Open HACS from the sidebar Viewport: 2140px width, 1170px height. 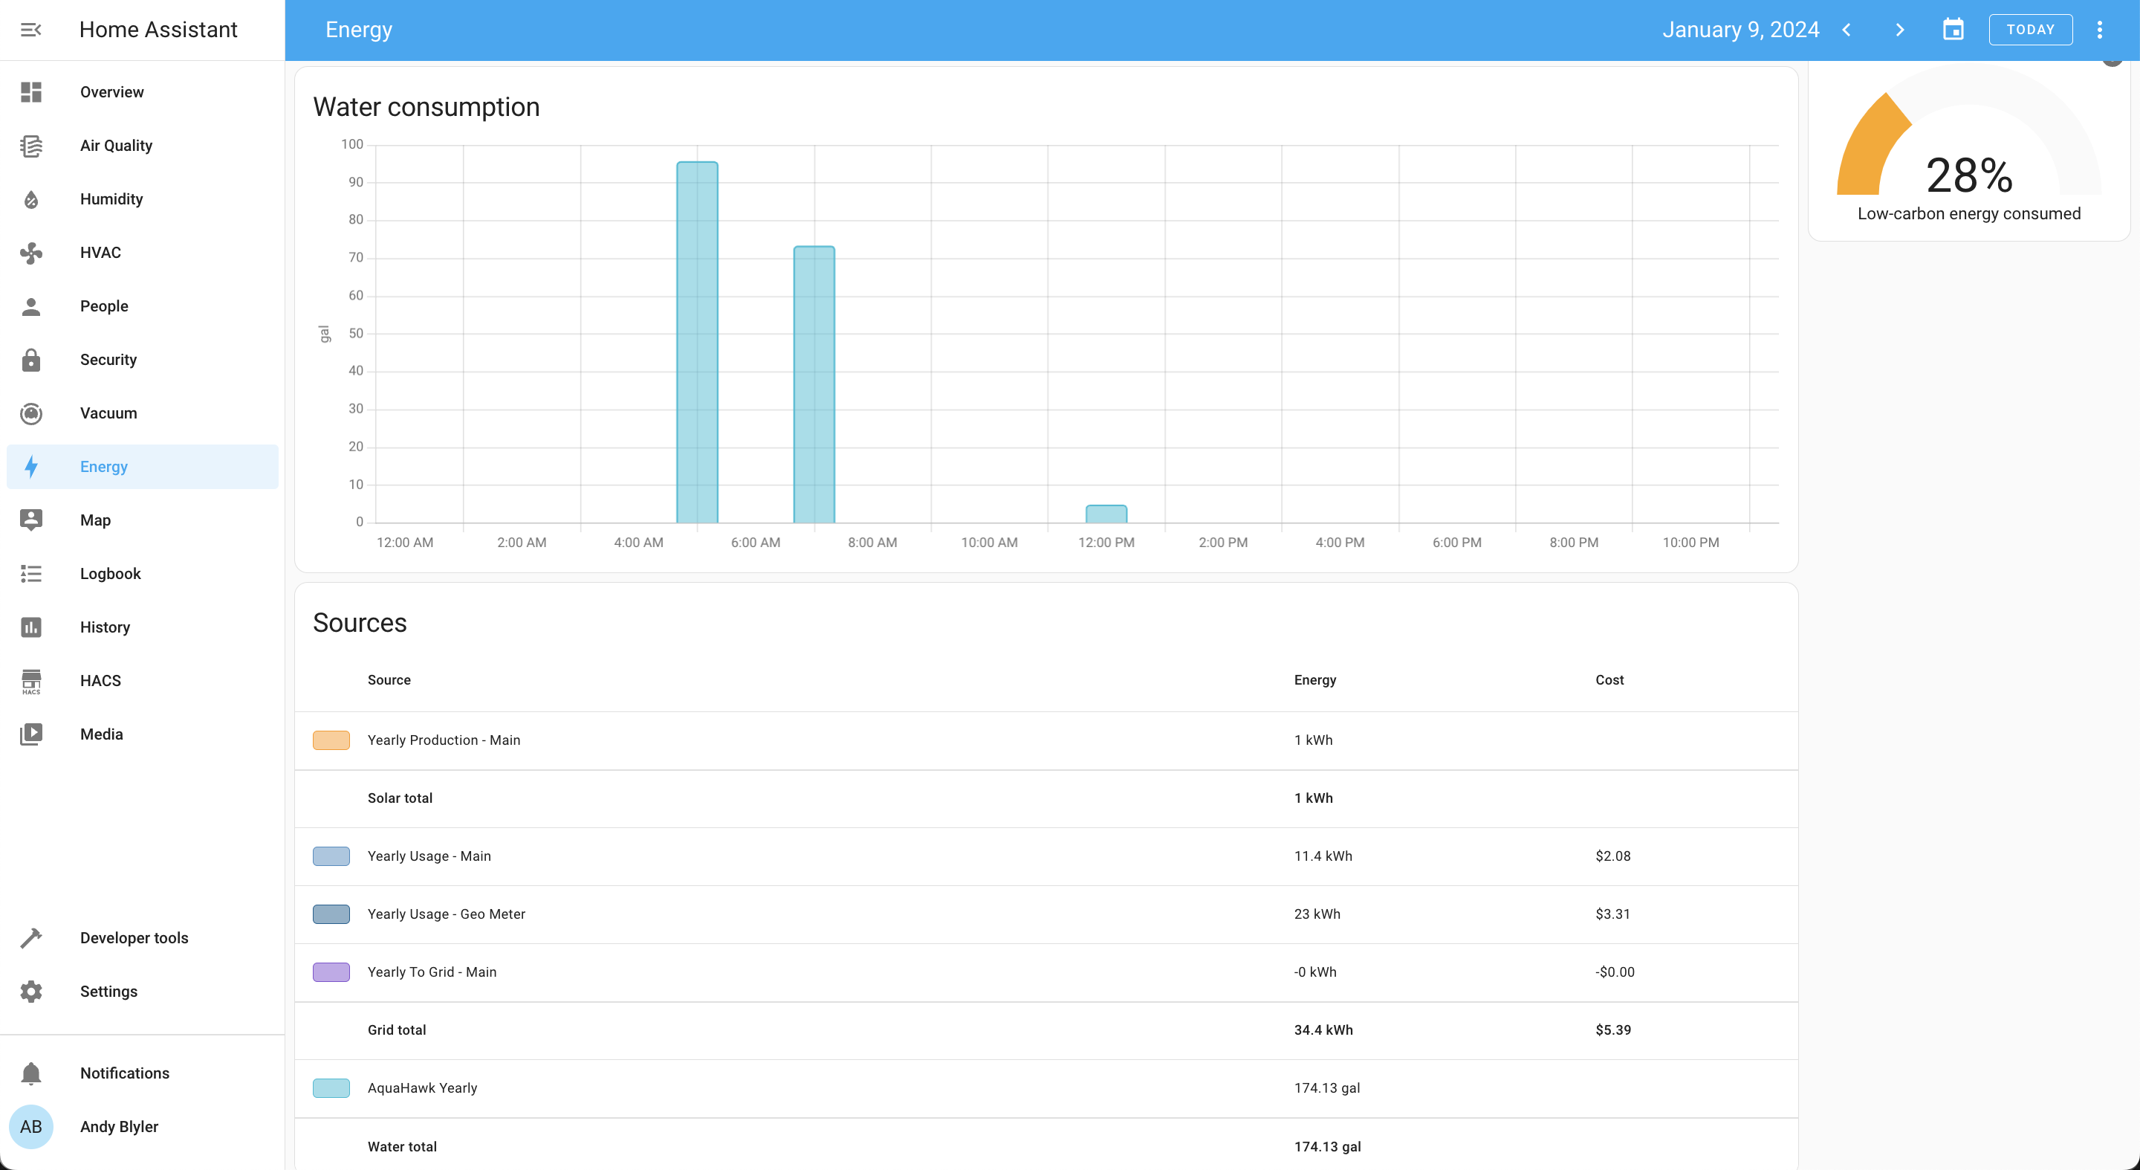(x=100, y=679)
